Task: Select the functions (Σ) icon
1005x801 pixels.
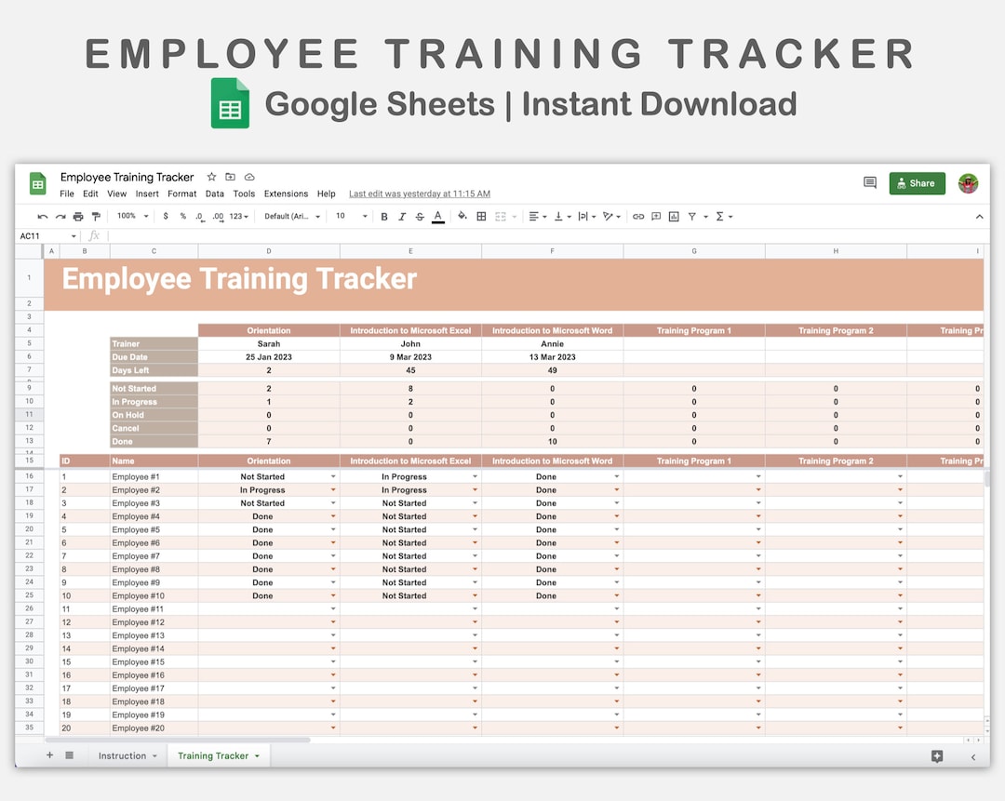Action: tap(718, 216)
